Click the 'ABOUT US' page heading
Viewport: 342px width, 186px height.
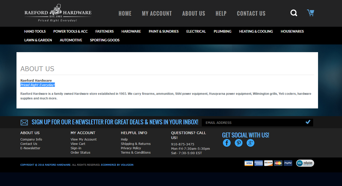[37, 69]
